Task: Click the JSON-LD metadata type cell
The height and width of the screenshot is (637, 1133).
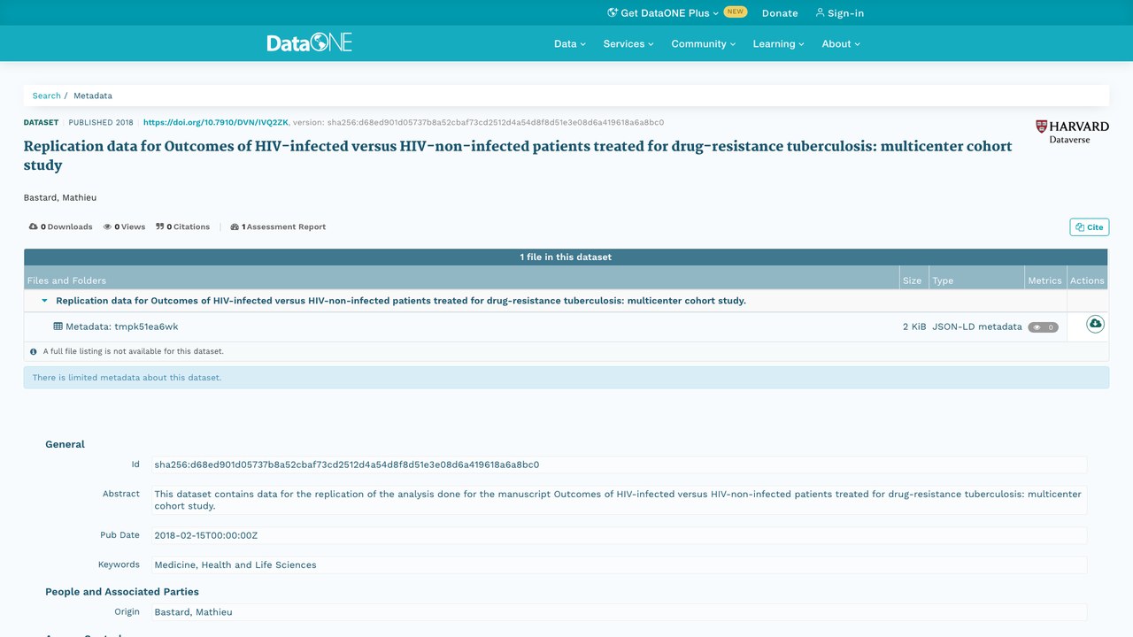Action: click(976, 326)
